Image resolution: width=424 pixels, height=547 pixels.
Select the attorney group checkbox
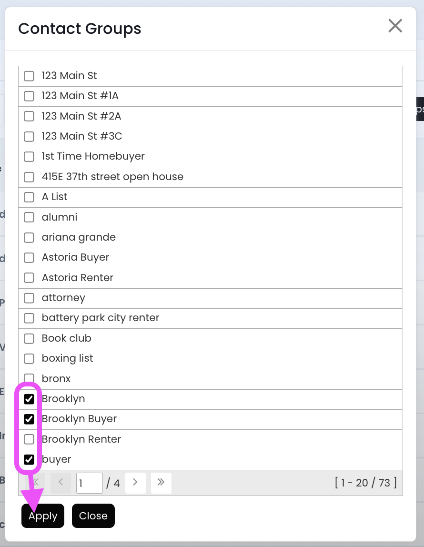(x=29, y=298)
